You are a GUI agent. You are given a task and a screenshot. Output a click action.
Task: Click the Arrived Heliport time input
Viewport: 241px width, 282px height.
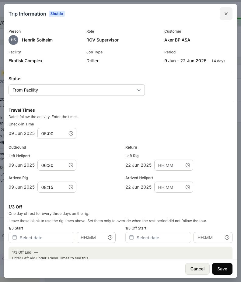point(173,187)
